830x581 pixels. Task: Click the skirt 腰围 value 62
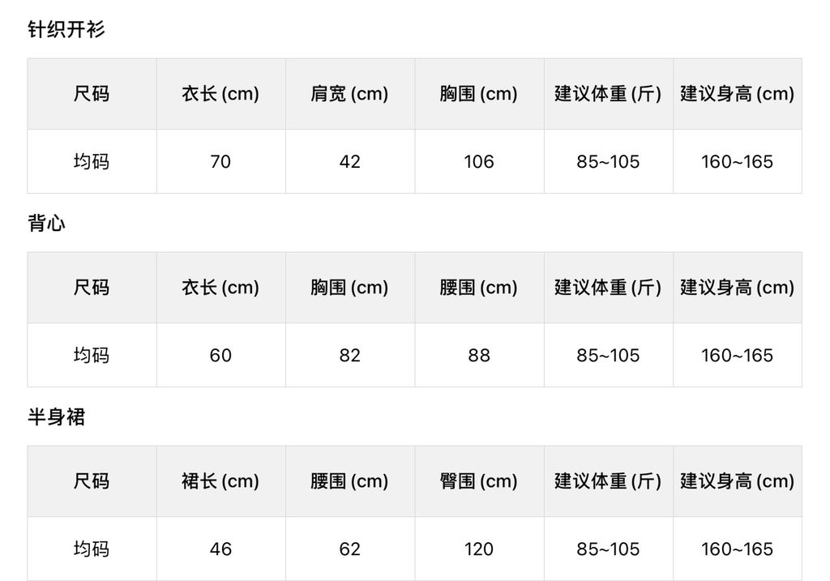[349, 549]
